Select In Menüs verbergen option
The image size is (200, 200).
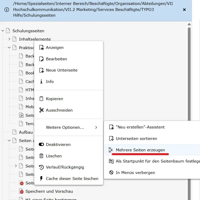(135, 173)
